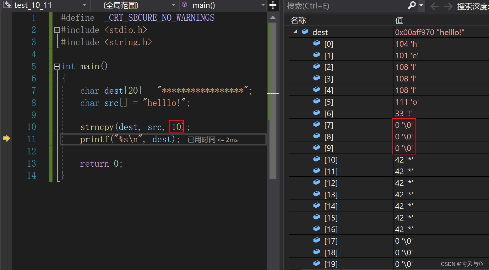Click the printf call on line 11
Image resolution: width=489 pixels, height=270 pixels.
tap(130, 139)
